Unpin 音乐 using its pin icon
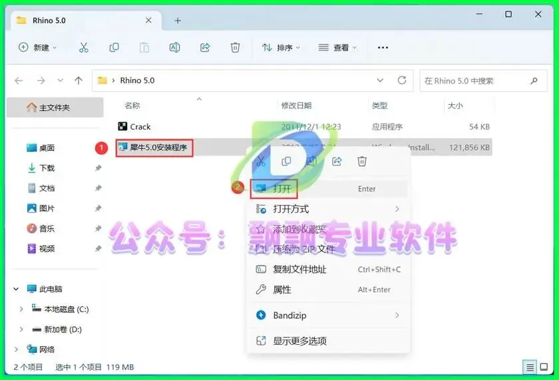Image resolution: width=559 pixels, height=380 pixels. coord(98,229)
